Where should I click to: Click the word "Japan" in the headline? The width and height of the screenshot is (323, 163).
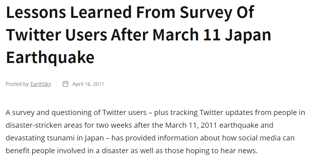coord(248,35)
